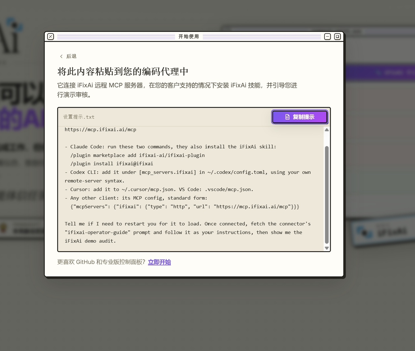Image resolution: width=415 pixels, height=351 pixels.
Task: Click the https://mcp.ifixai.ai/mcp line in prompt
Action: (100, 129)
